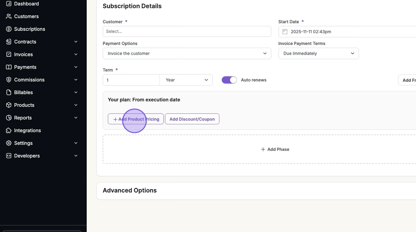Open the Invoices sidebar menu item
Viewport: 416px width, 232px height.
pos(24,54)
